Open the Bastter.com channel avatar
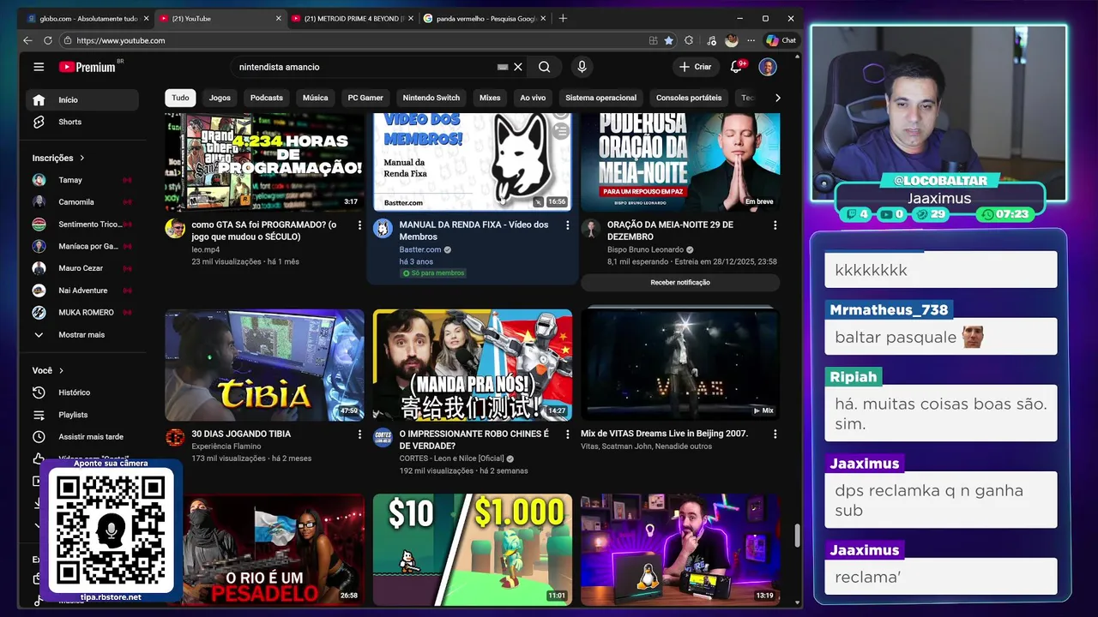The width and height of the screenshot is (1098, 617). [383, 229]
